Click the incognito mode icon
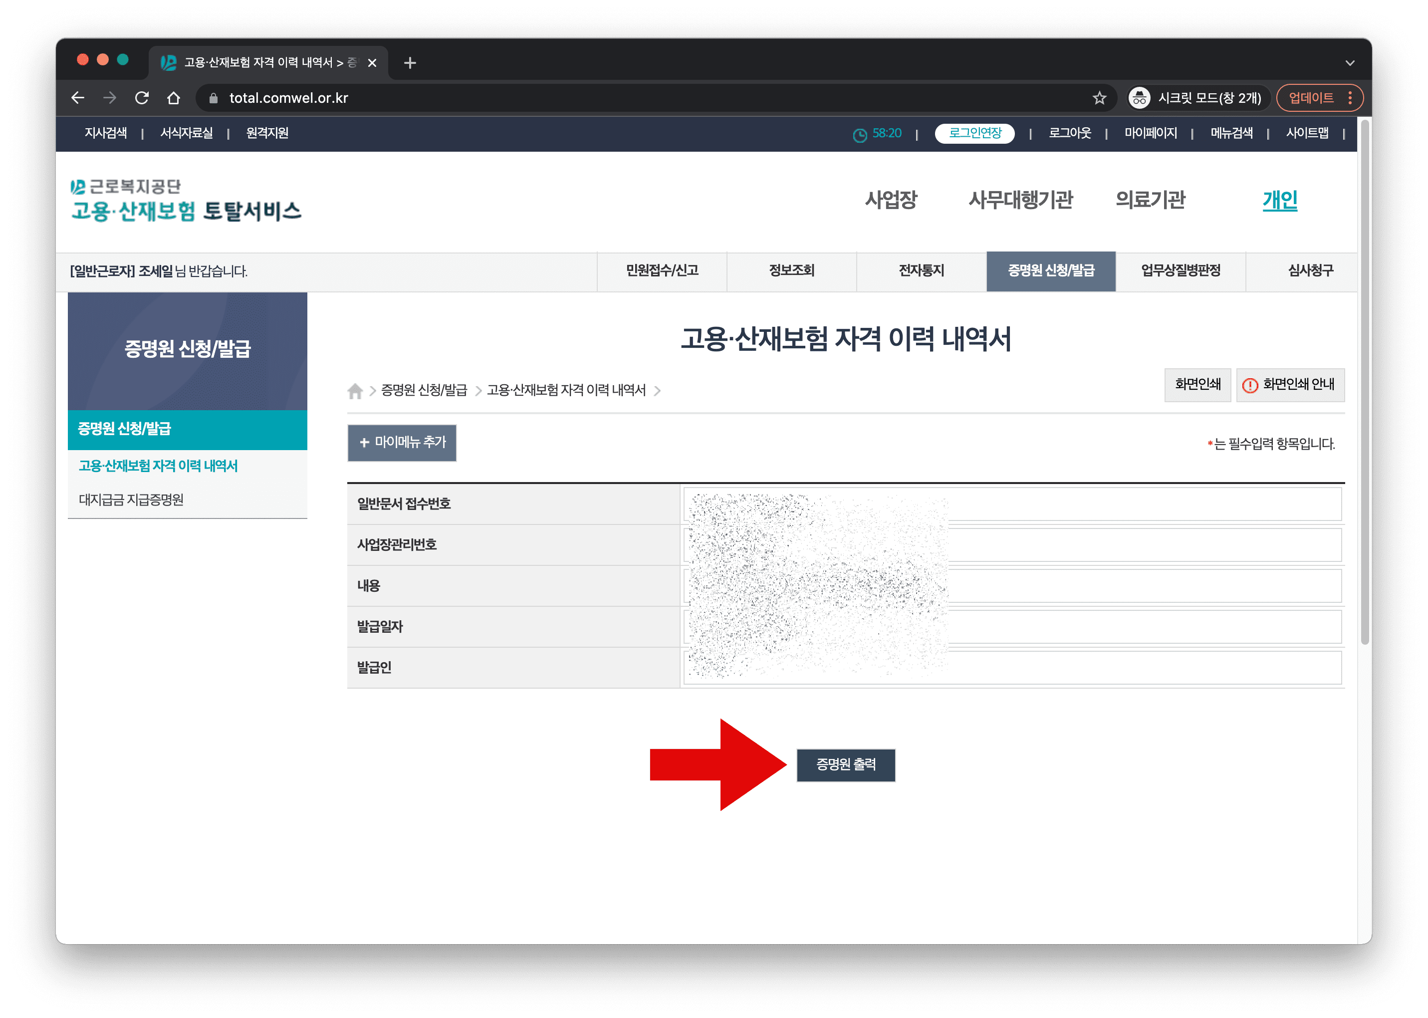The width and height of the screenshot is (1428, 1018). click(x=1139, y=98)
